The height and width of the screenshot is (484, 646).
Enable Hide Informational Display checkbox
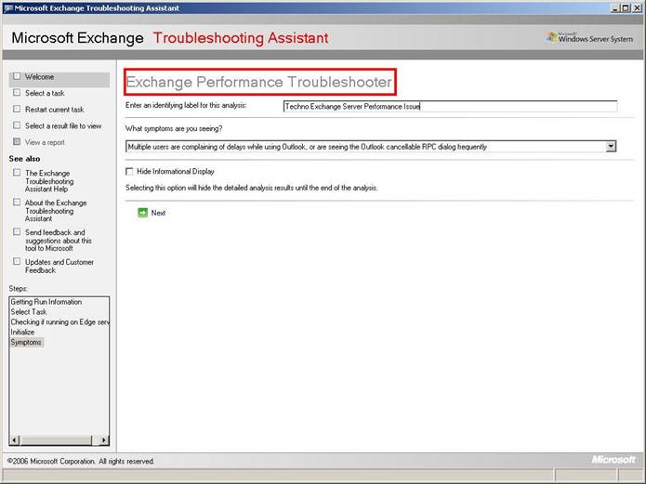(x=129, y=171)
